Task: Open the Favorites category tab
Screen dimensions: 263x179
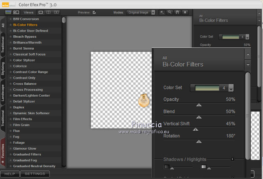Action: 3,153
